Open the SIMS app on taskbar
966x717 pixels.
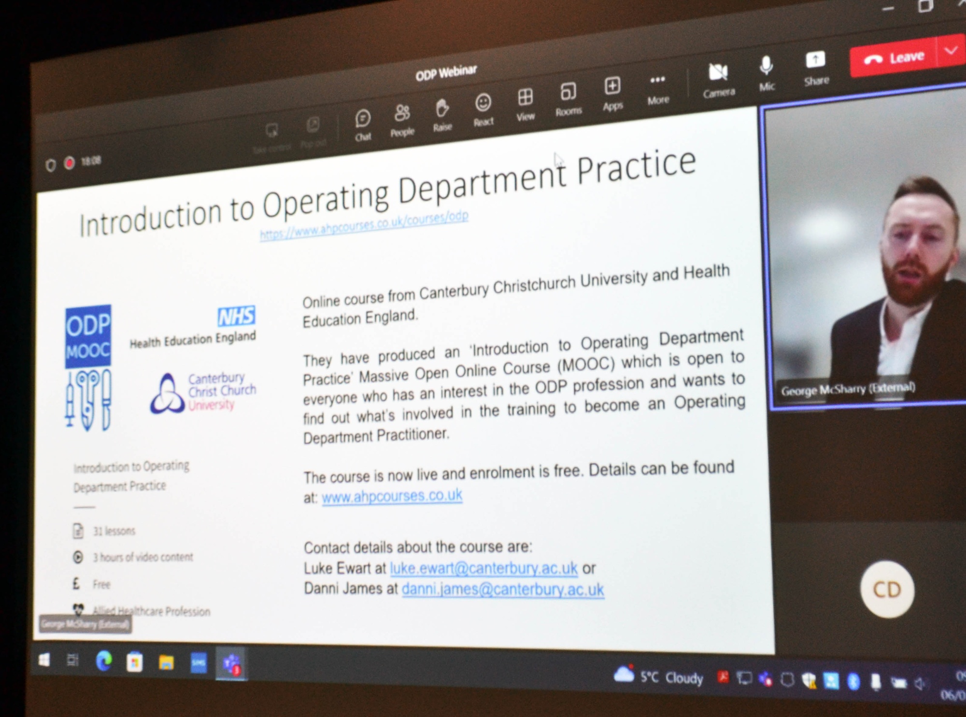tap(199, 663)
